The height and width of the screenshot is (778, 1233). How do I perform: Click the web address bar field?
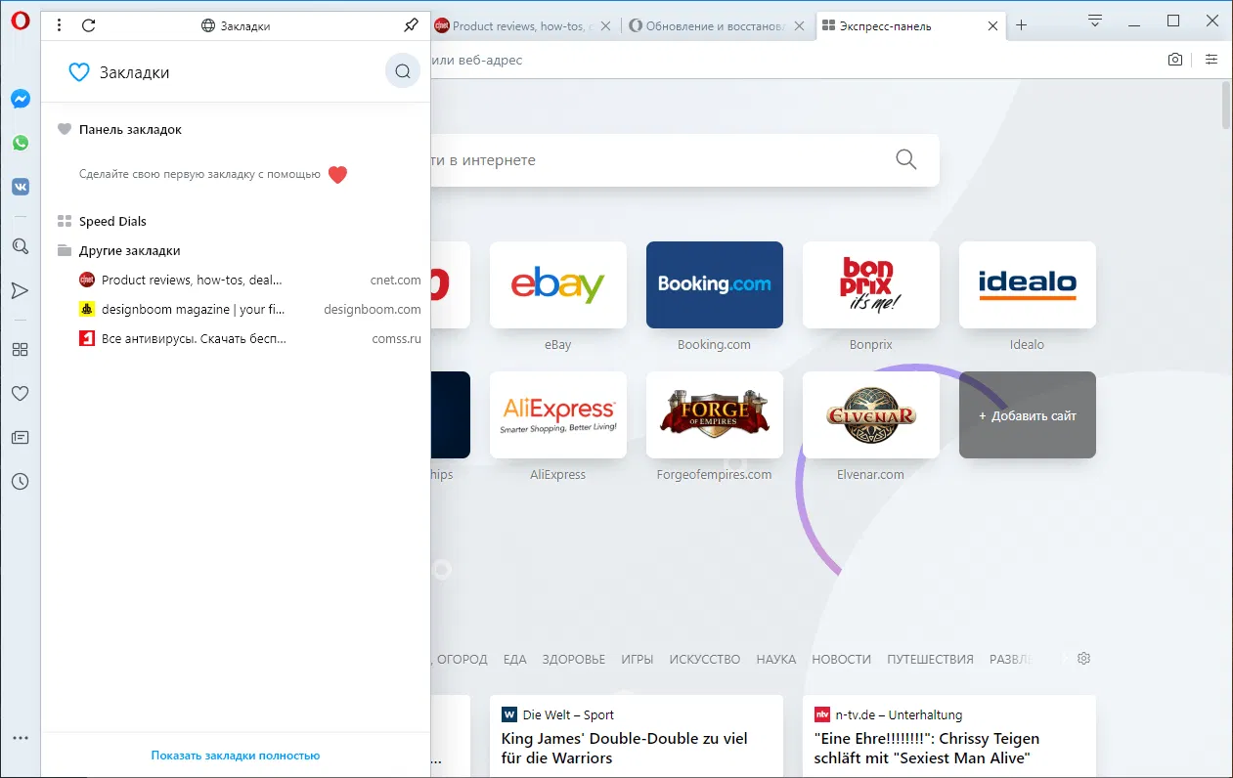(x=792, y=60)
